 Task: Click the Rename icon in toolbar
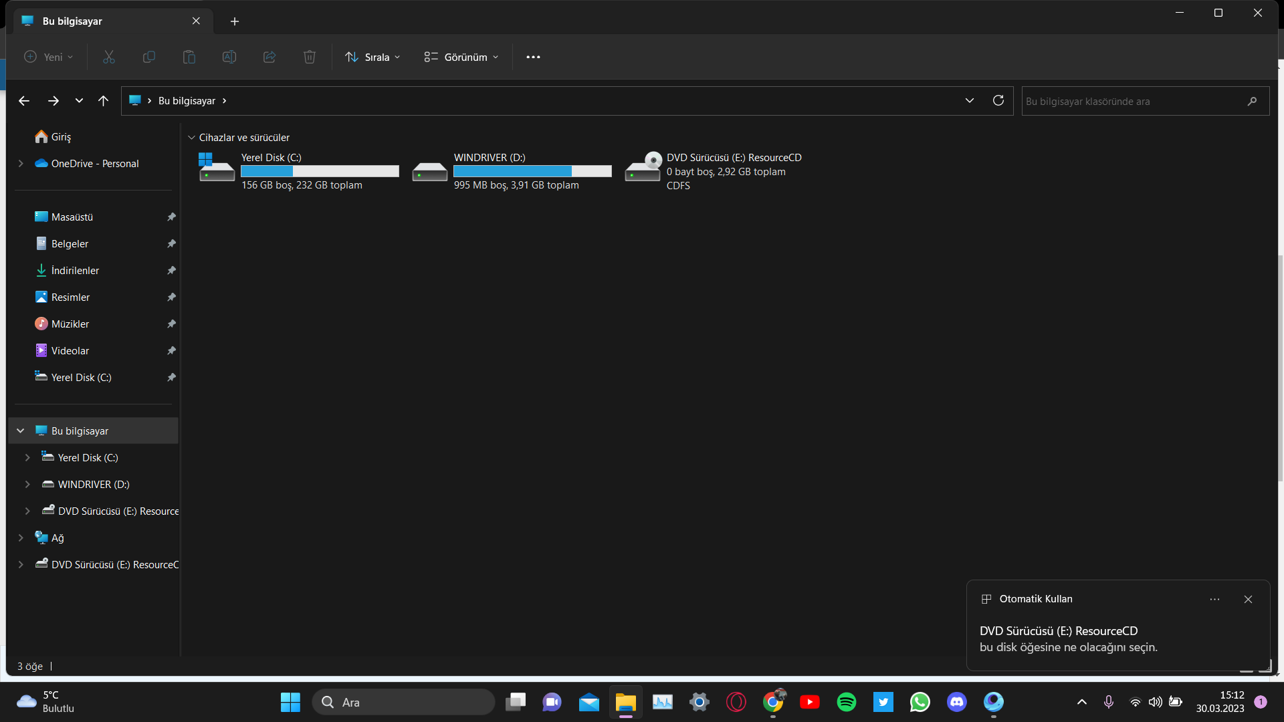229,57
